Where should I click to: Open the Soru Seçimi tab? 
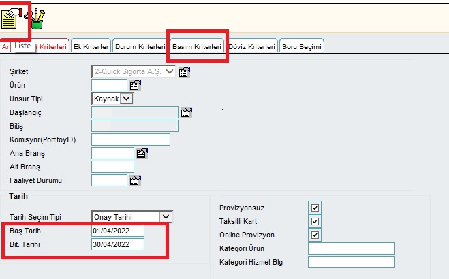301,47
